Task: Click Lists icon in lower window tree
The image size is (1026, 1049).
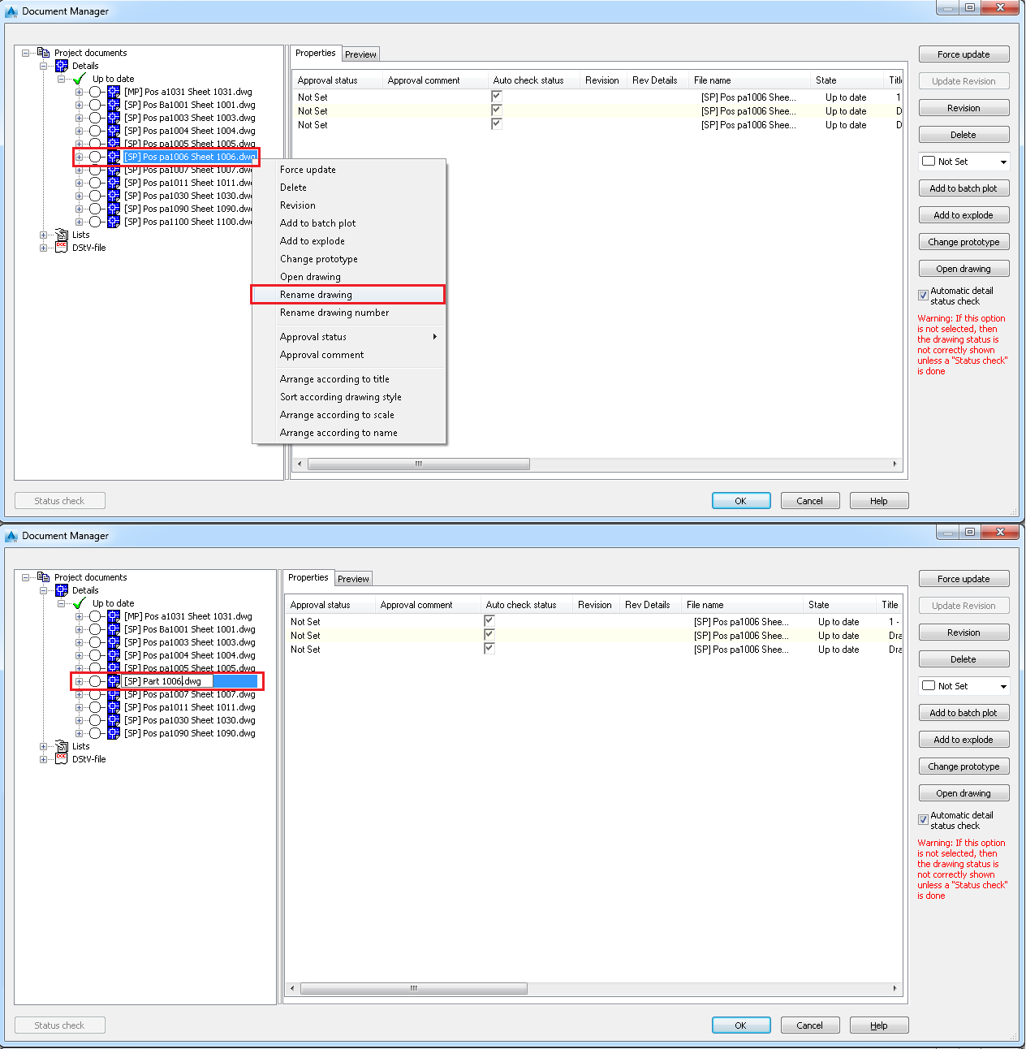Action: point(62,746)
